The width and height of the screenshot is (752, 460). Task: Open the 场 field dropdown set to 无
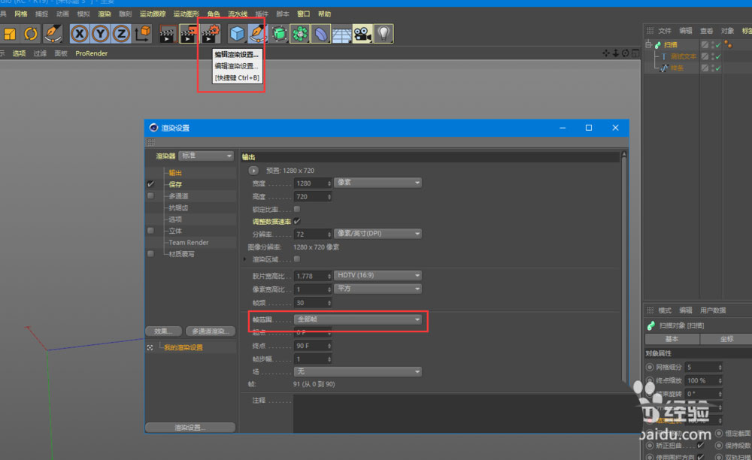coord(358,372)
